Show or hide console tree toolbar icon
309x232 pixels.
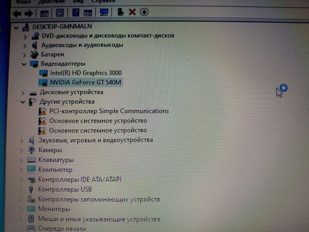44,13
